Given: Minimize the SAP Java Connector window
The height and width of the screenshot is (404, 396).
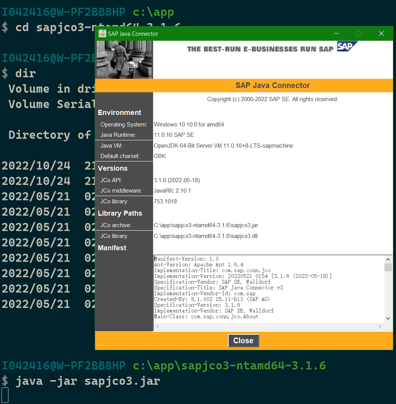Looking at the screenshot, I should click(337, 33).
